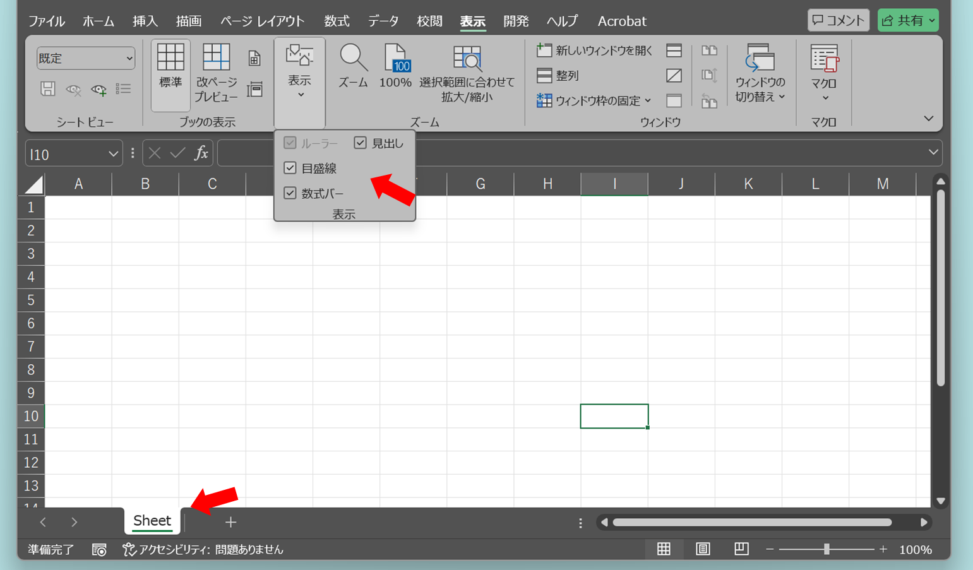Click zoom out minus button
The width and height of the screenshot is (973, 570).
pos(770,549)
